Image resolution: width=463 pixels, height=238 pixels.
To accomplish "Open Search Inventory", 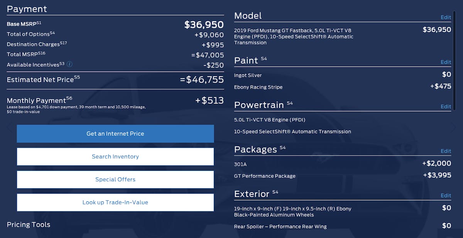I will click(x=115, y=157).
